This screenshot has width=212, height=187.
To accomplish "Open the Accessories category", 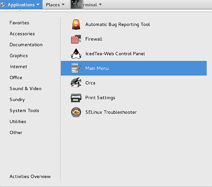I will (22, 34).
